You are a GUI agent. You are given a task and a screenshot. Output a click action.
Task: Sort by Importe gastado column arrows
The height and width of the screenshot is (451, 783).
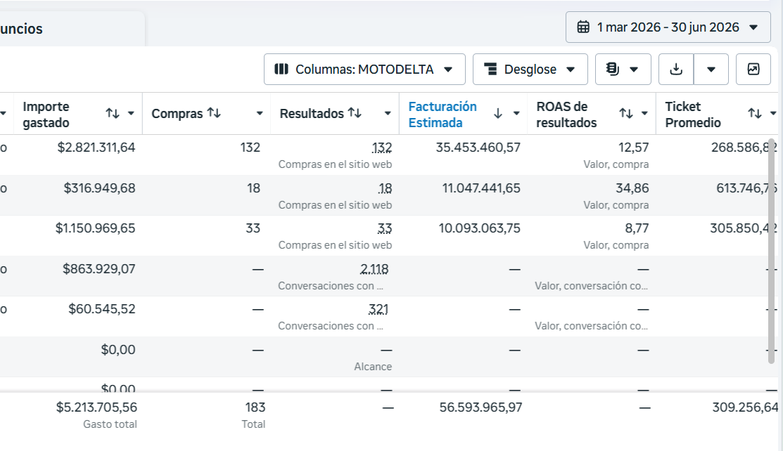113,114
